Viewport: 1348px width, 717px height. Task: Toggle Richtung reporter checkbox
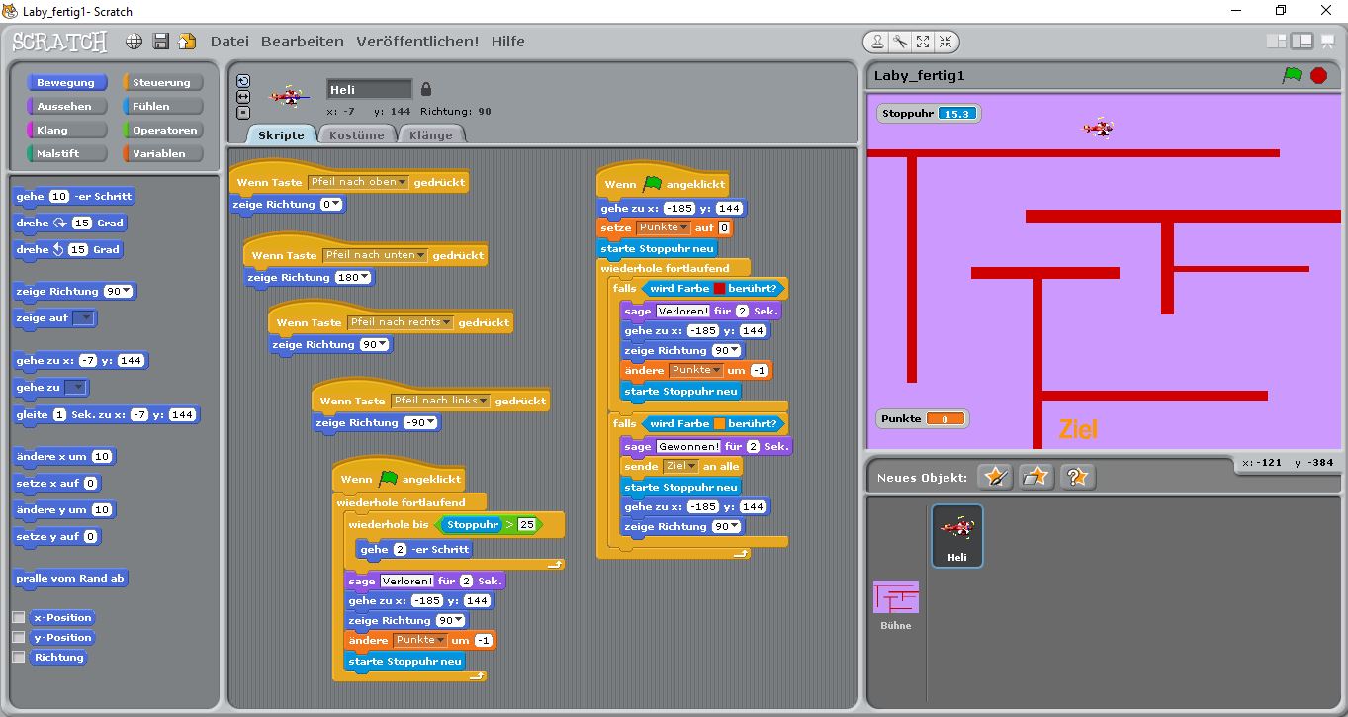click(18, 657)
